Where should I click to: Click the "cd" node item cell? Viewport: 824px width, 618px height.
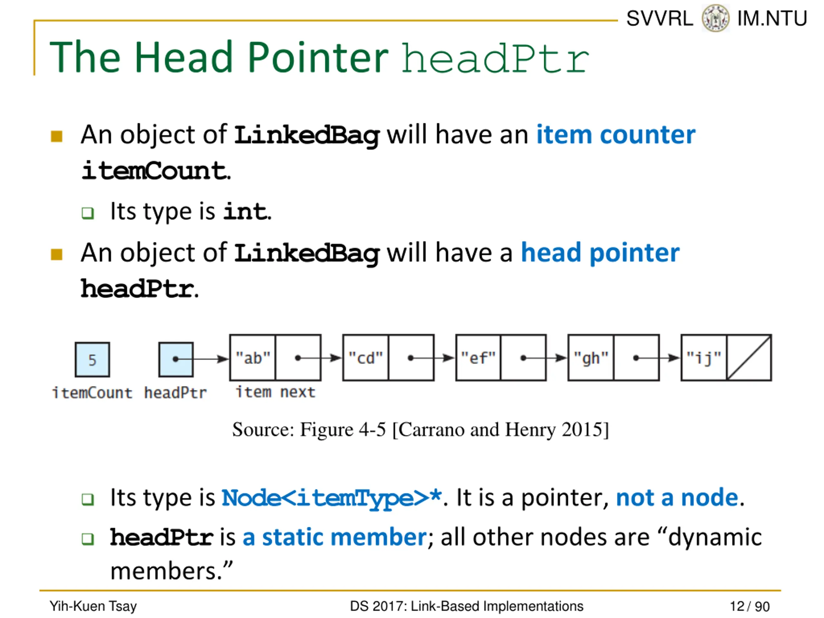pyautogui.click(x=365, y=358)
